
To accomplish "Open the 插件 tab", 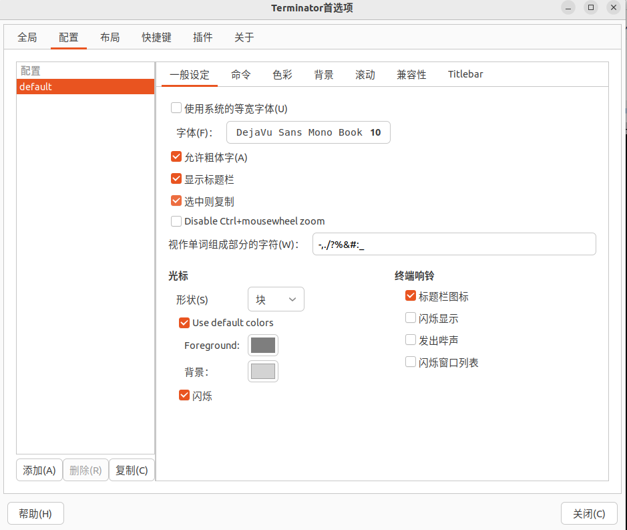I will (202, 37).
